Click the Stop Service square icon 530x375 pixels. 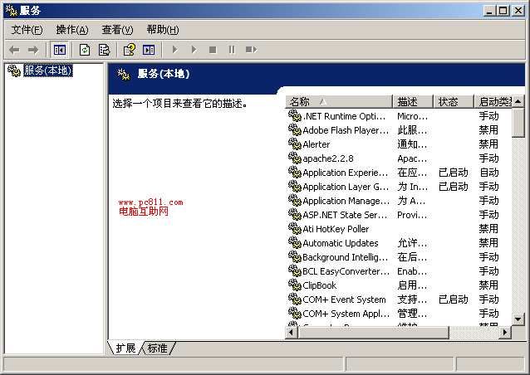[213, 50]
